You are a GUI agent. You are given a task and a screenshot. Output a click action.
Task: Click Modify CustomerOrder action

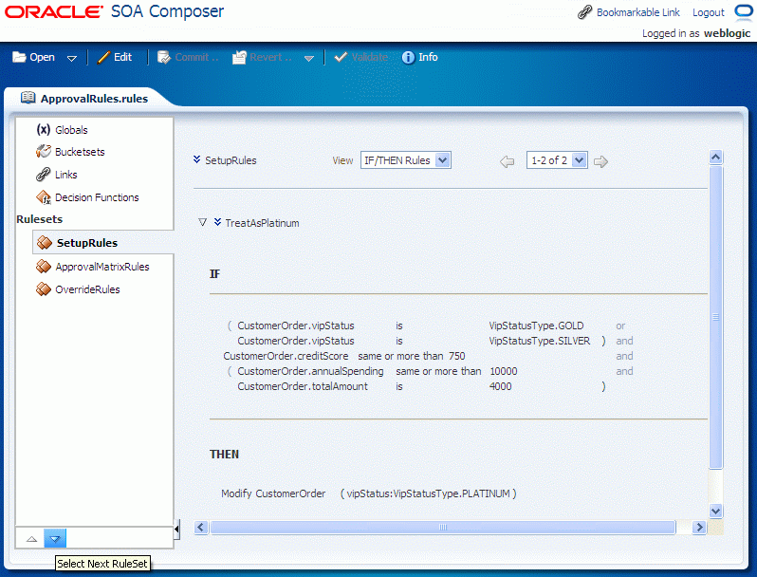tap(273, 493)
